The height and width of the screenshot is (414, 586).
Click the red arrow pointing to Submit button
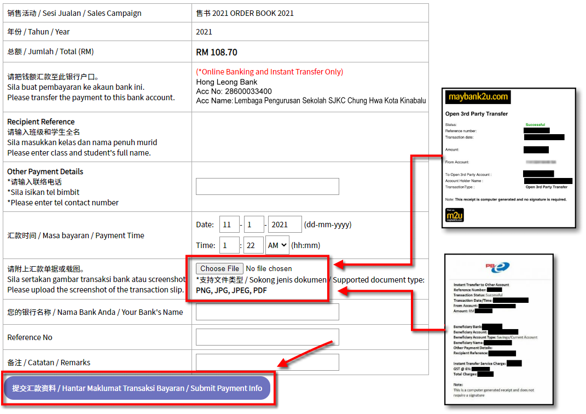point(305,353)
